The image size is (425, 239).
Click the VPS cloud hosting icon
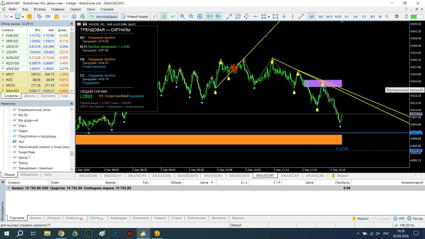[74, 16]
